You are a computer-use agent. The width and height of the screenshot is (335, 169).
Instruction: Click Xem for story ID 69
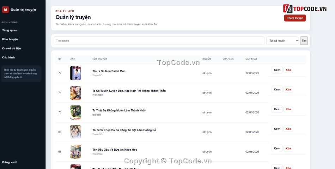(277, 129)
